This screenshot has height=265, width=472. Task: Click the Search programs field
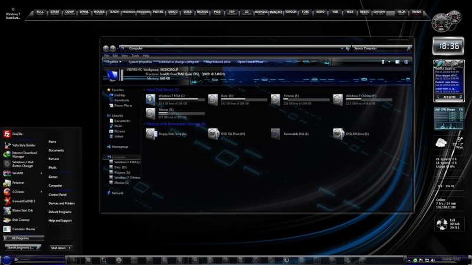coord(23,247)
